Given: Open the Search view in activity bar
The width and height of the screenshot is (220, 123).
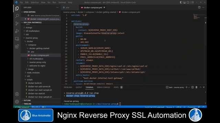Looking at the screenshot, I should 17,16.
